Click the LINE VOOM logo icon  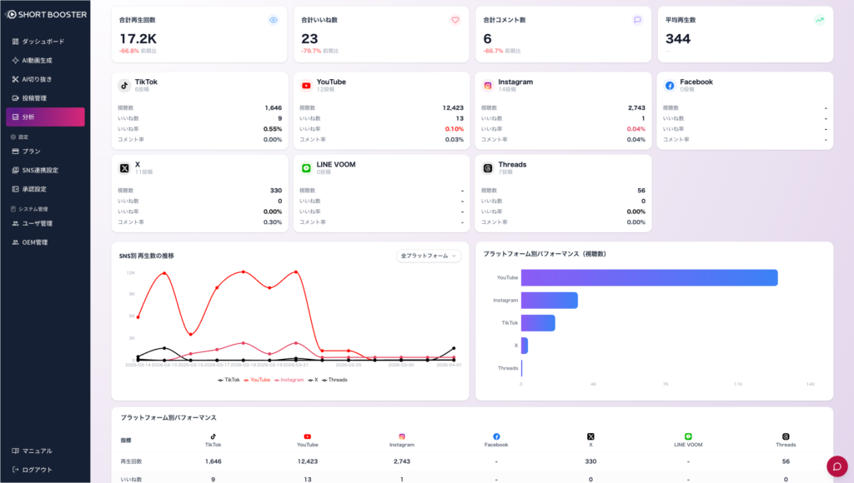(x=306, y=168)
